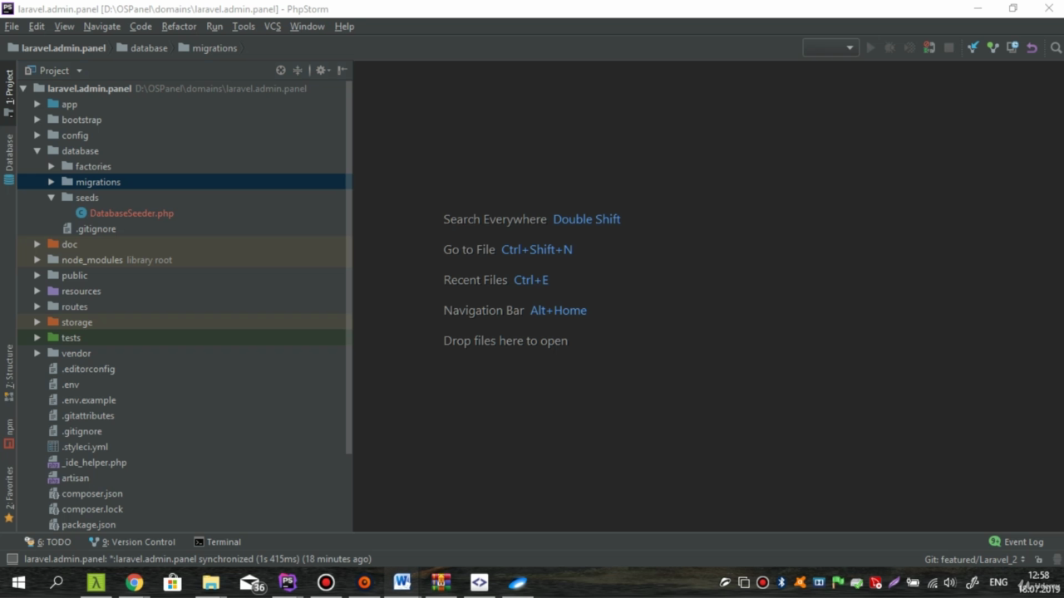Expand the vendor folder arrow
The image size is (1064, 598).
coord(37,354)
